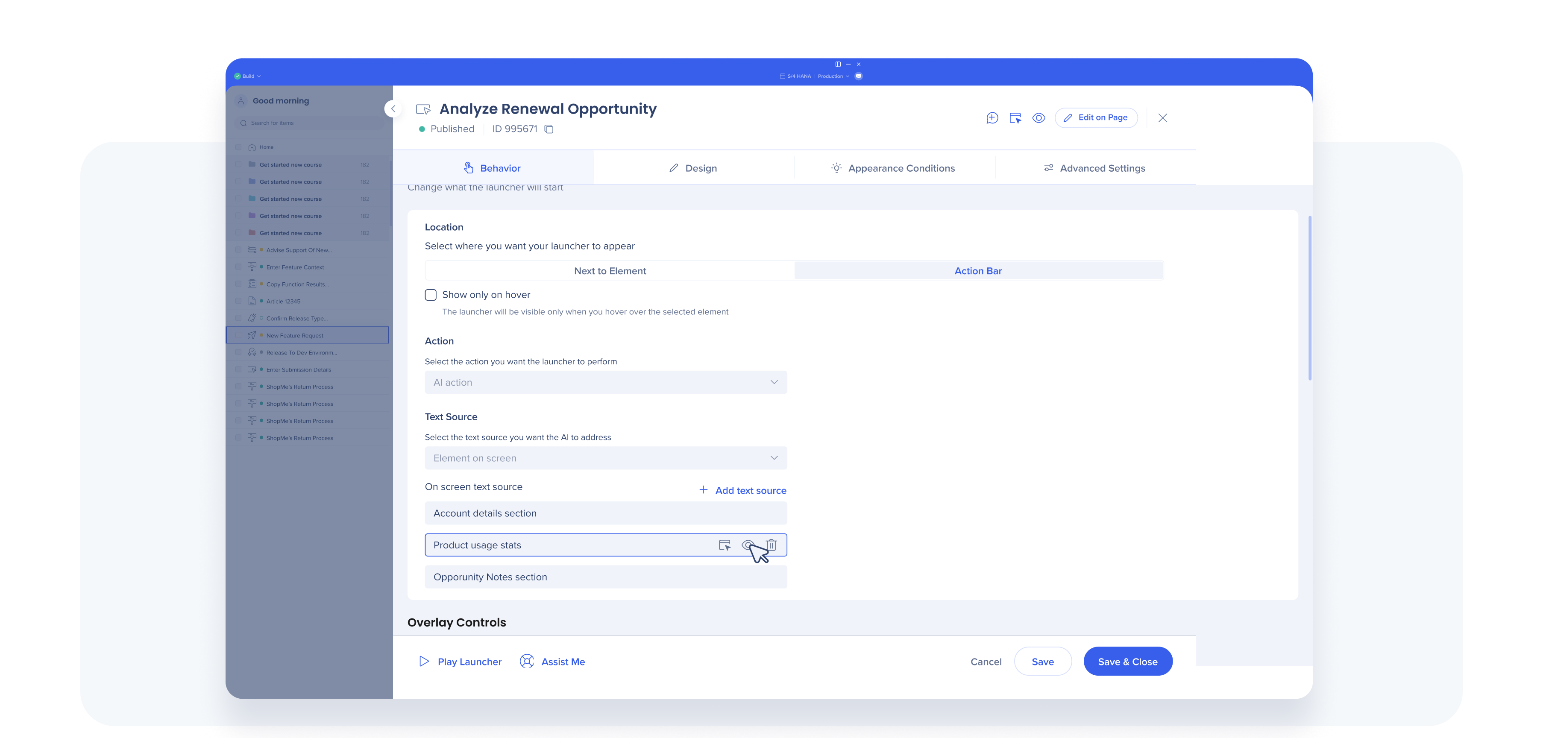
Task: Choose Next to Element location option
Action: pyautogui.click(x=610, y=271)
